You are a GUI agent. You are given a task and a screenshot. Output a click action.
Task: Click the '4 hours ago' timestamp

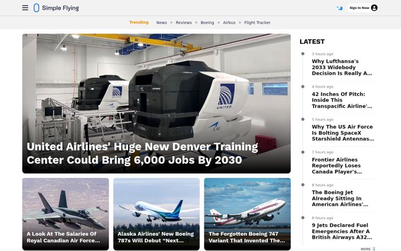322,86
